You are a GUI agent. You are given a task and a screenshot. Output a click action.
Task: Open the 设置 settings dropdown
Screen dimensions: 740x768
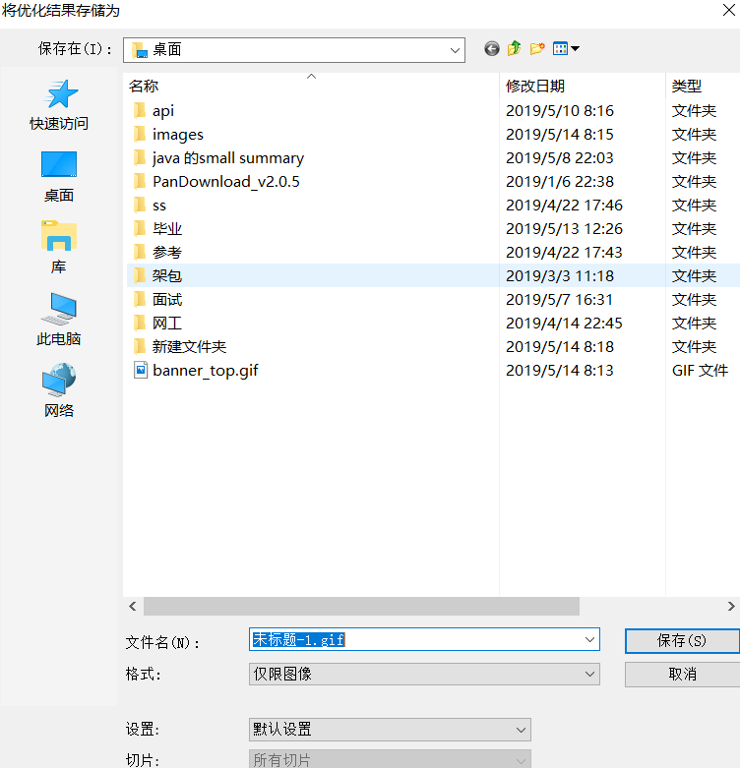390,730
